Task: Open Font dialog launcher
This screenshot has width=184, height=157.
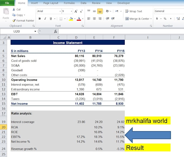Action: [83, 26]
